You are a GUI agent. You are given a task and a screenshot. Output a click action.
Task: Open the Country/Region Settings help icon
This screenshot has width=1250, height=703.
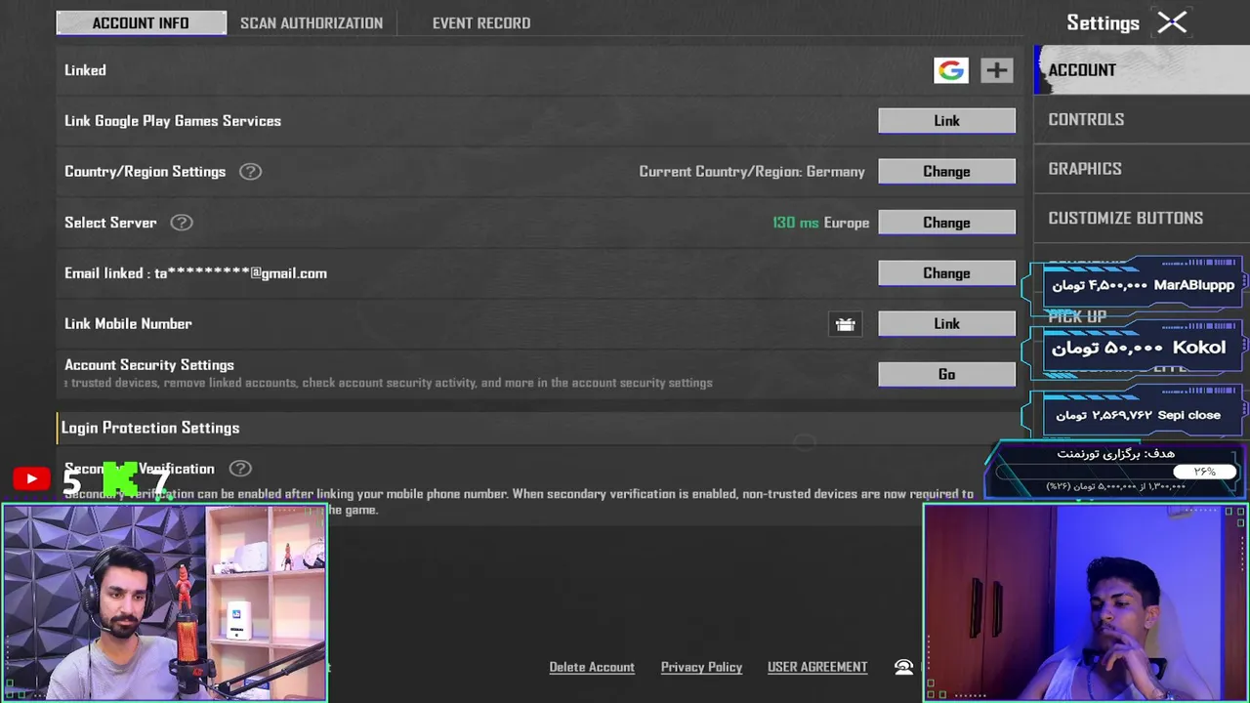point(250,172)
